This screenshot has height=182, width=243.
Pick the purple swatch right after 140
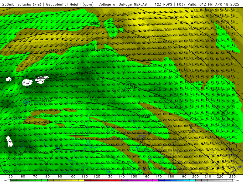tap(125, 180)
